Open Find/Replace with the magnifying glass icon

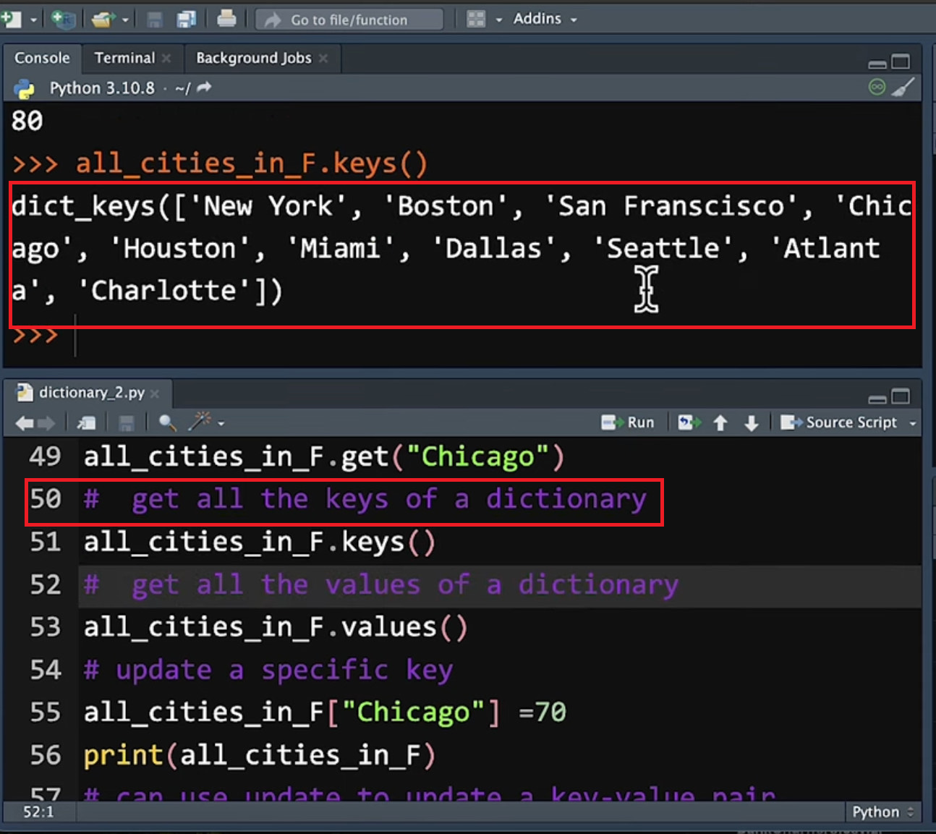pos(166,423)
